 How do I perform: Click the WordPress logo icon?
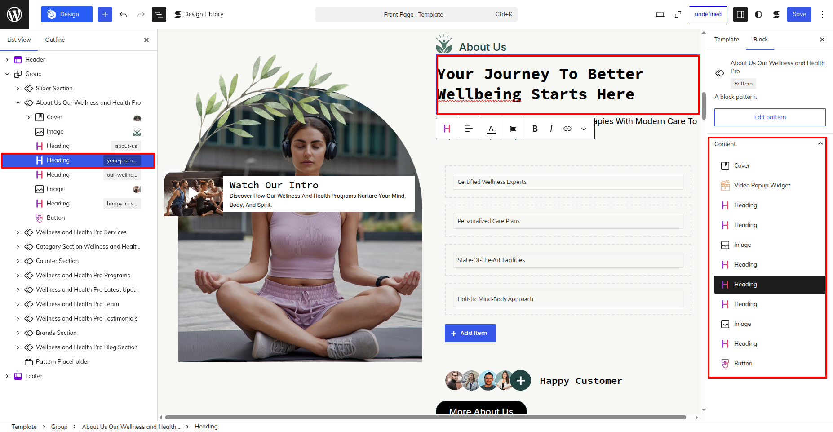tap(14, 14)
